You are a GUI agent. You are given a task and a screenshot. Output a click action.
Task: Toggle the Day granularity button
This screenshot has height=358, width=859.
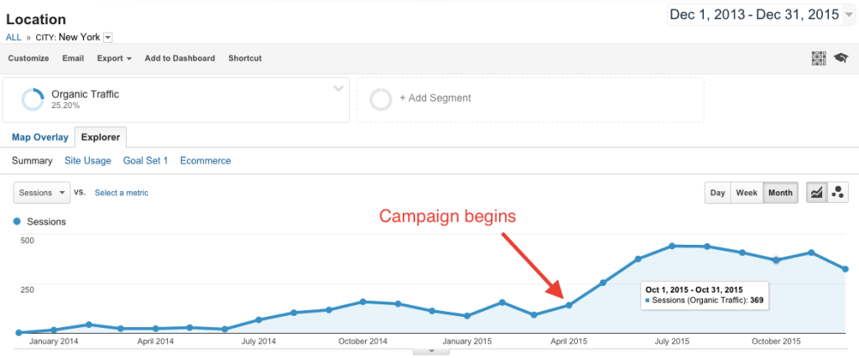point(717,193)
